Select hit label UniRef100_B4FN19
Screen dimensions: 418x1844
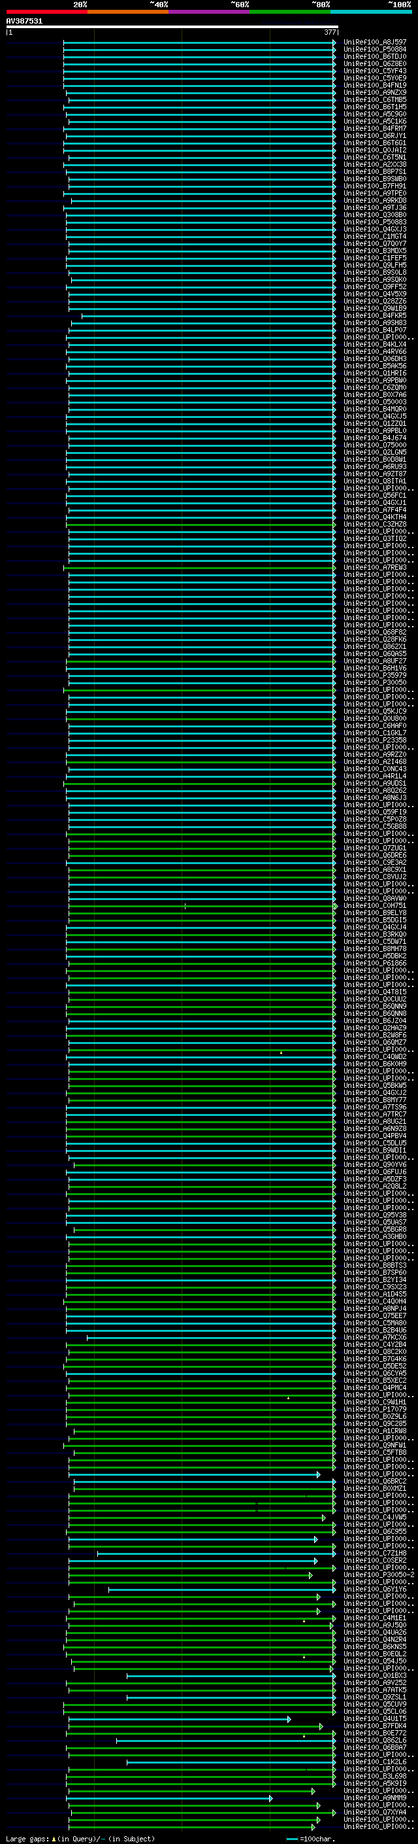(x=375, y=85)
